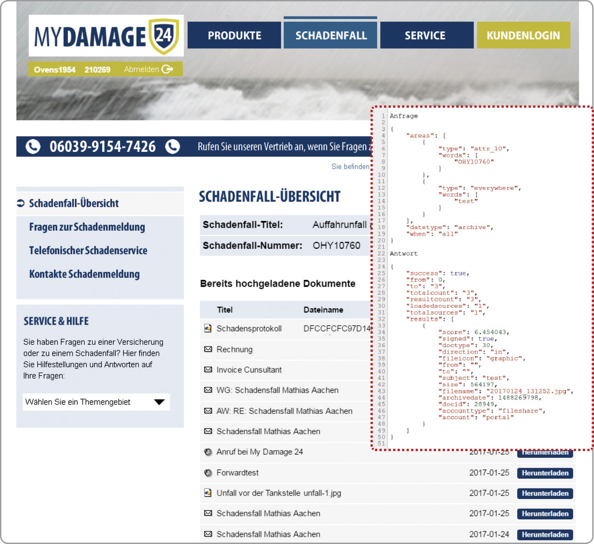Click the phone icon left of hotline number
This screenshot has height=544, width=594.
pyautogui.click(x=33, y=147)
